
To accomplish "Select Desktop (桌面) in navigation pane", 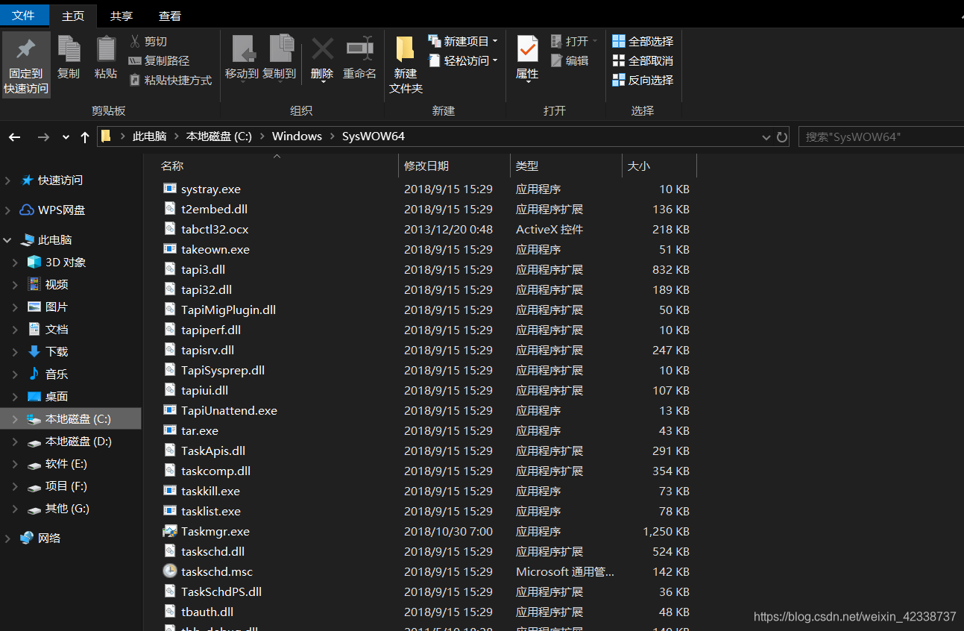I will 57,397.
